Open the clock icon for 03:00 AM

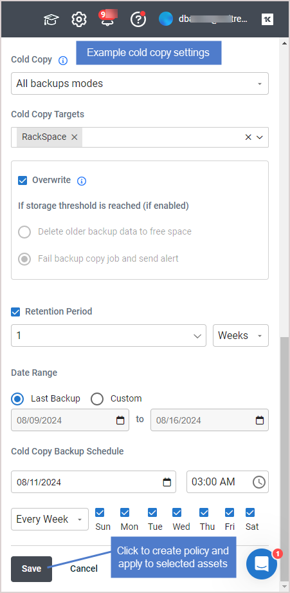(259, 482)
